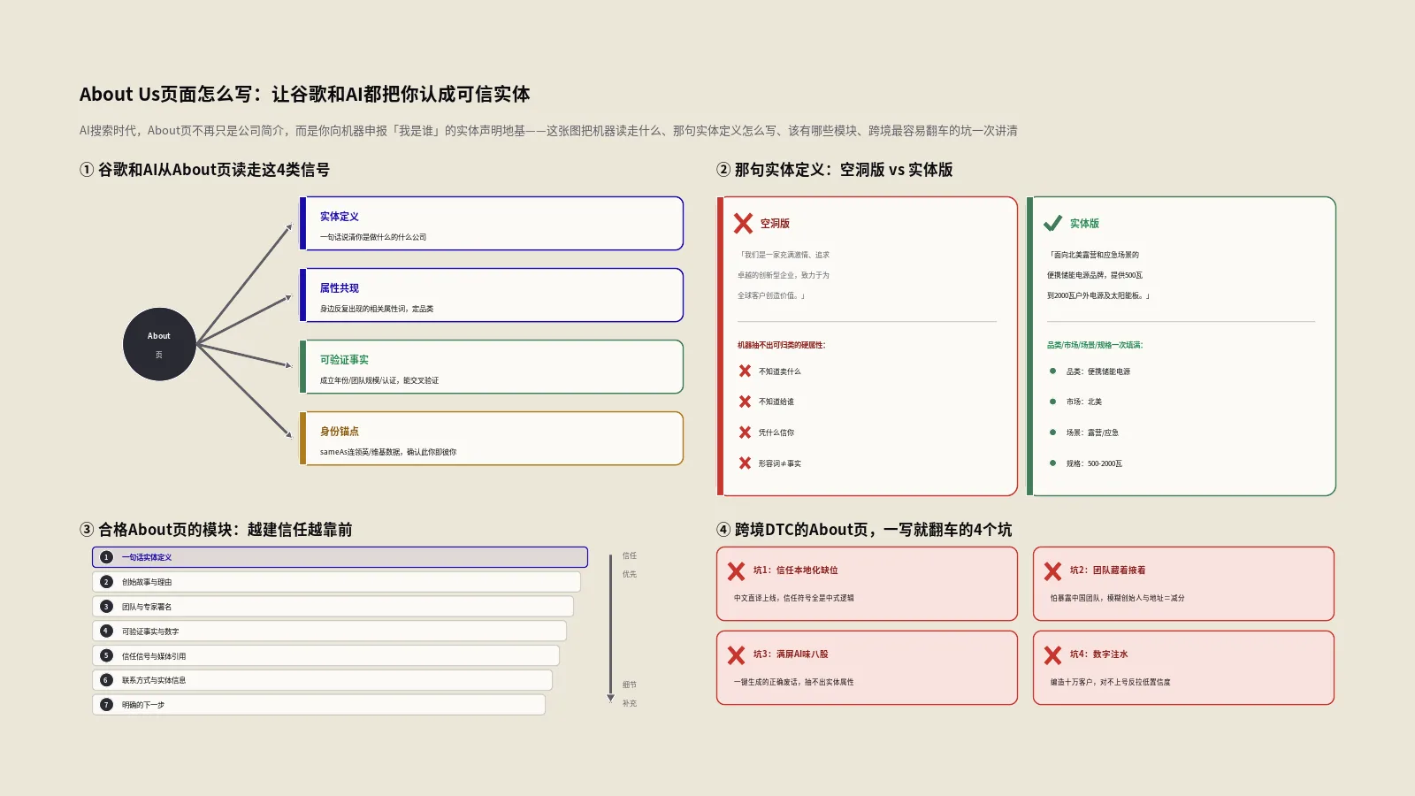The width and height of the screenshot is (1415, 796).
Task: Click the 细节补充 label by the arrow tip
Action: tap(629, 694)
